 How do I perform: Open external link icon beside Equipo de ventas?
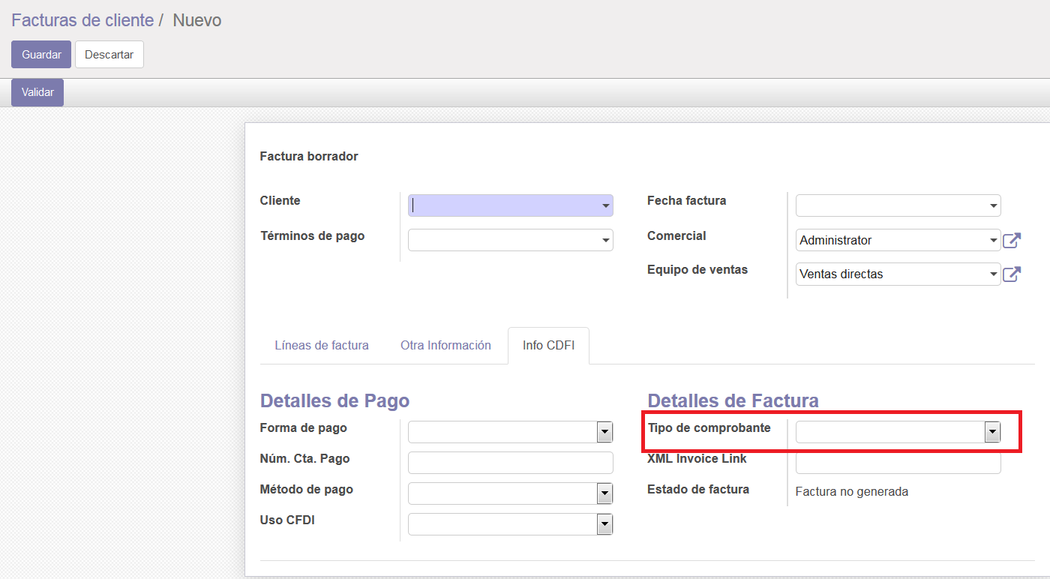tap(1012, 274)
